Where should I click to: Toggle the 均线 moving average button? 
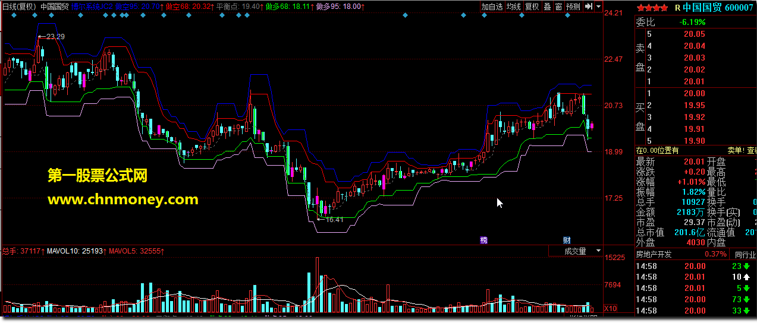coord(514,7)
